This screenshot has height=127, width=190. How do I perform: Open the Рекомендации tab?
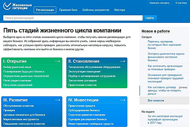(45, 10)
